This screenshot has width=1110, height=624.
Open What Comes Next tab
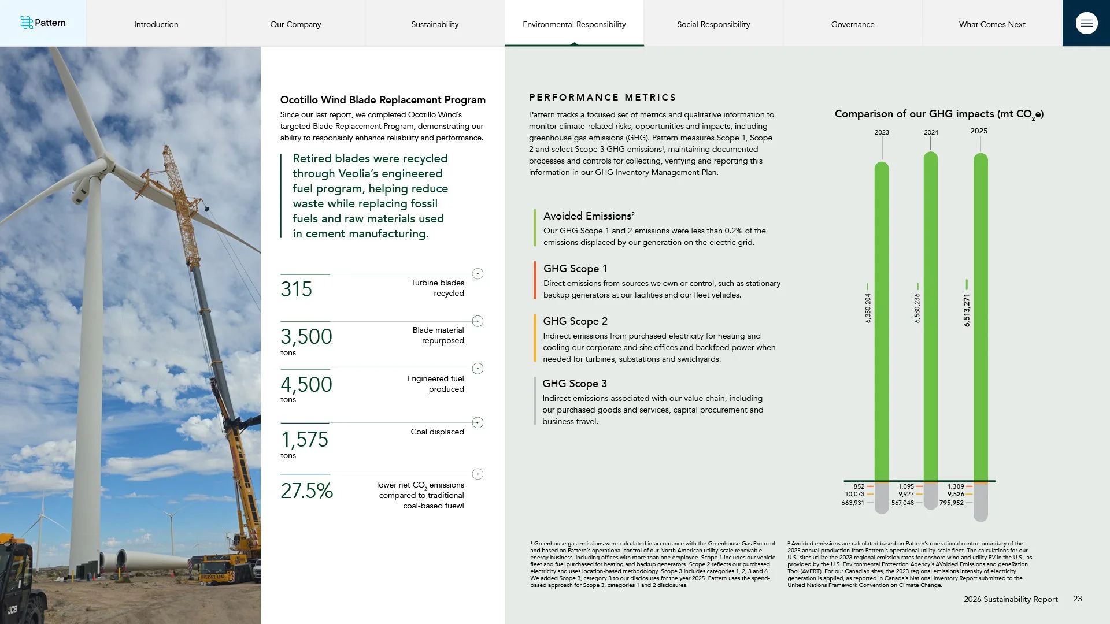992,24
